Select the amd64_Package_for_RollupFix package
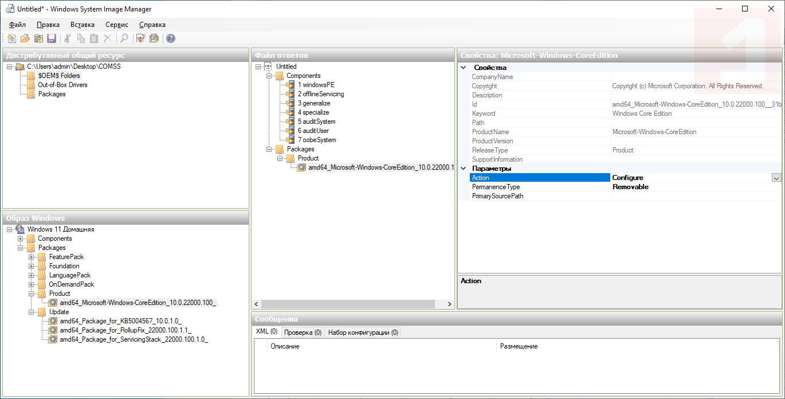 (x=125, y=330)
